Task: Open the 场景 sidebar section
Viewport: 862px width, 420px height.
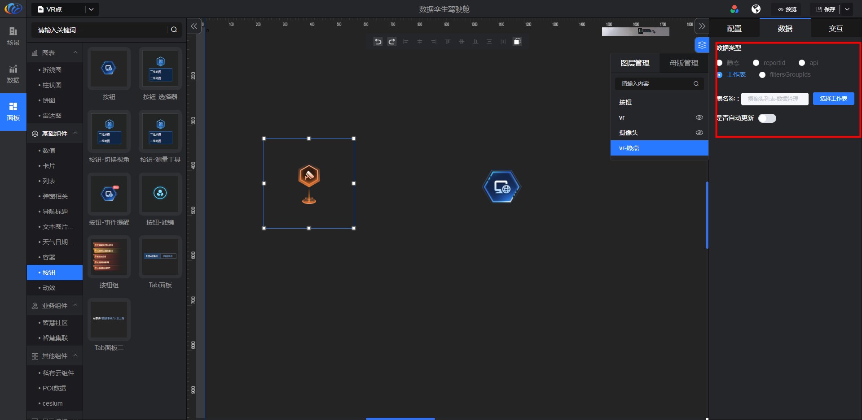Action: coord(13,36)
